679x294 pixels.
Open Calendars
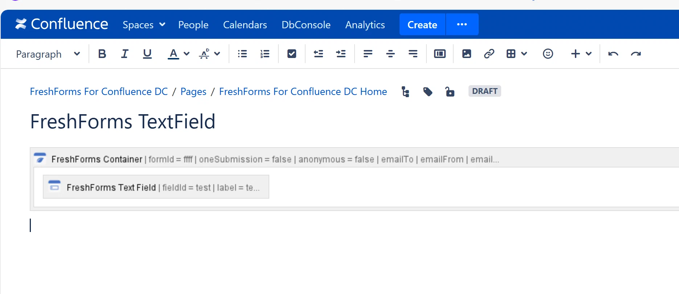[245, 25]
